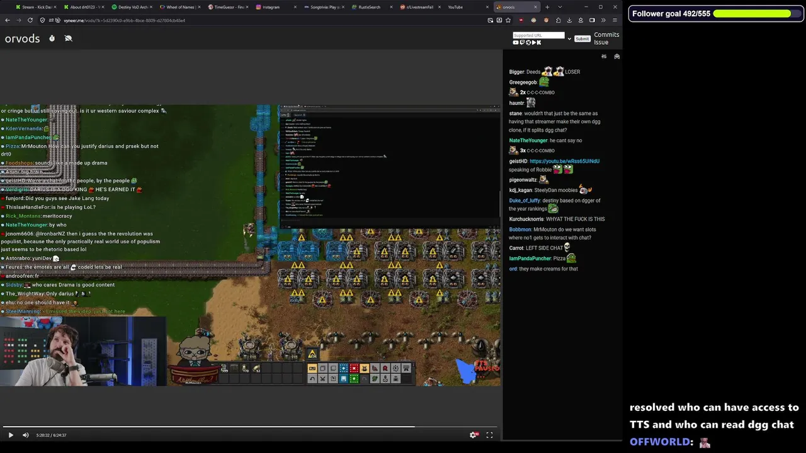Open the Commits link
The height and width of the screenshot is (453, 806).
point(606,35)
